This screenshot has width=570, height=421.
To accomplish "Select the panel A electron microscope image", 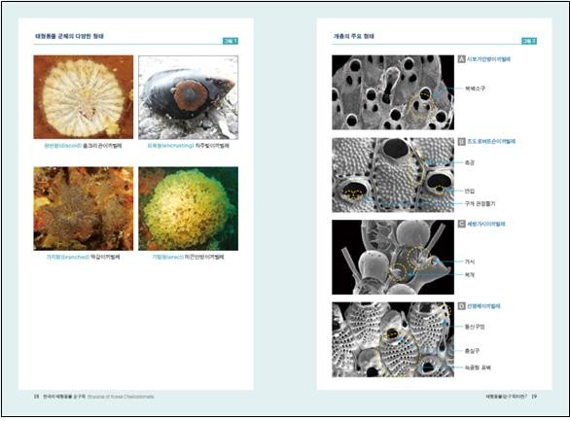I will point(393,92).
